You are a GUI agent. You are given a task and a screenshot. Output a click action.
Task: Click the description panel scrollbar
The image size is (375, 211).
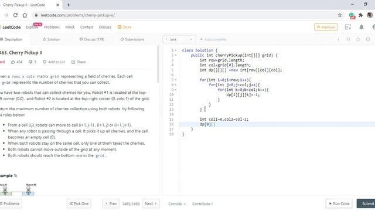[158, 64]
